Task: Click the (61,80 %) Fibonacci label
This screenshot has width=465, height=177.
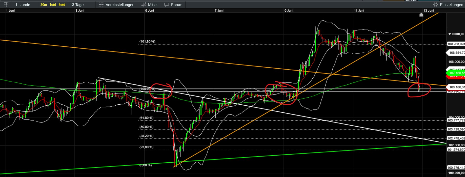Action: pos(146,118)
